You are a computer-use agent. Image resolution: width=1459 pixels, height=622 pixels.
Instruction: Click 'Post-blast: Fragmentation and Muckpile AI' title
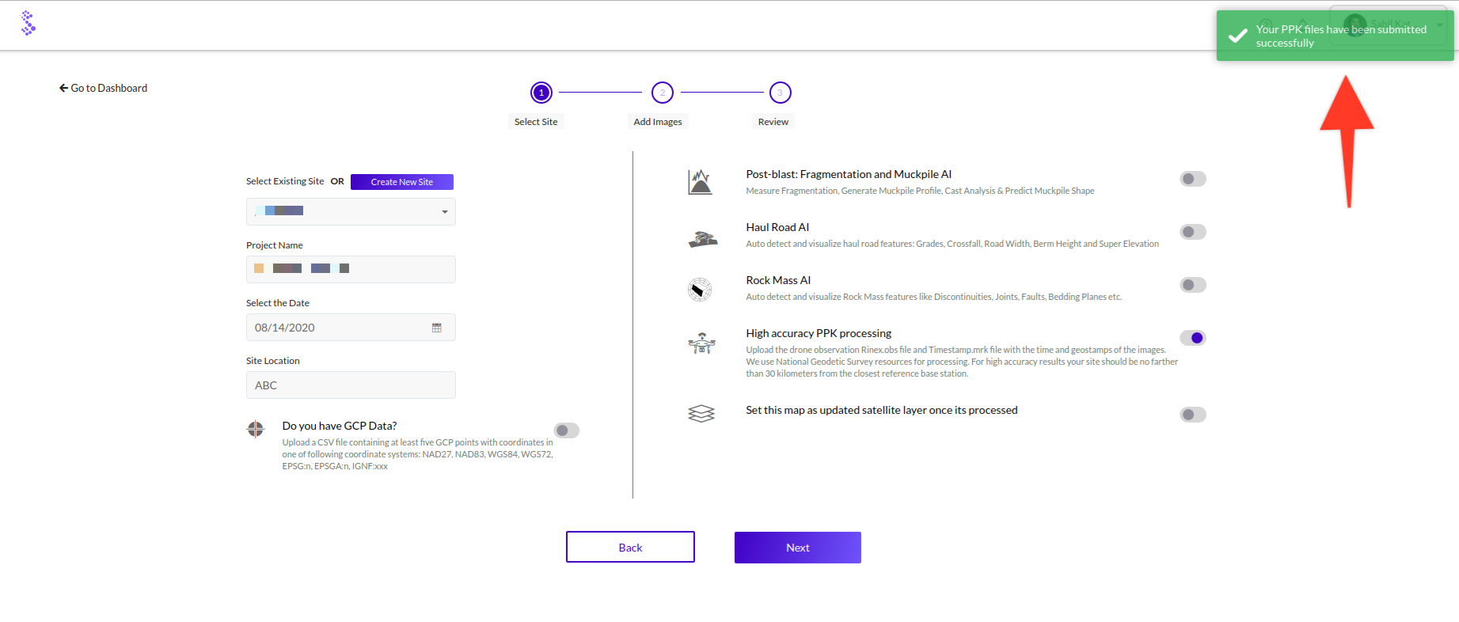tap(849, 174)
